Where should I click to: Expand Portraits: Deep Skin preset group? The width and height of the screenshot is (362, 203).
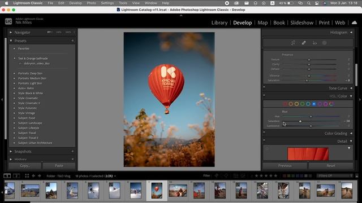click(x=14, y=73)
